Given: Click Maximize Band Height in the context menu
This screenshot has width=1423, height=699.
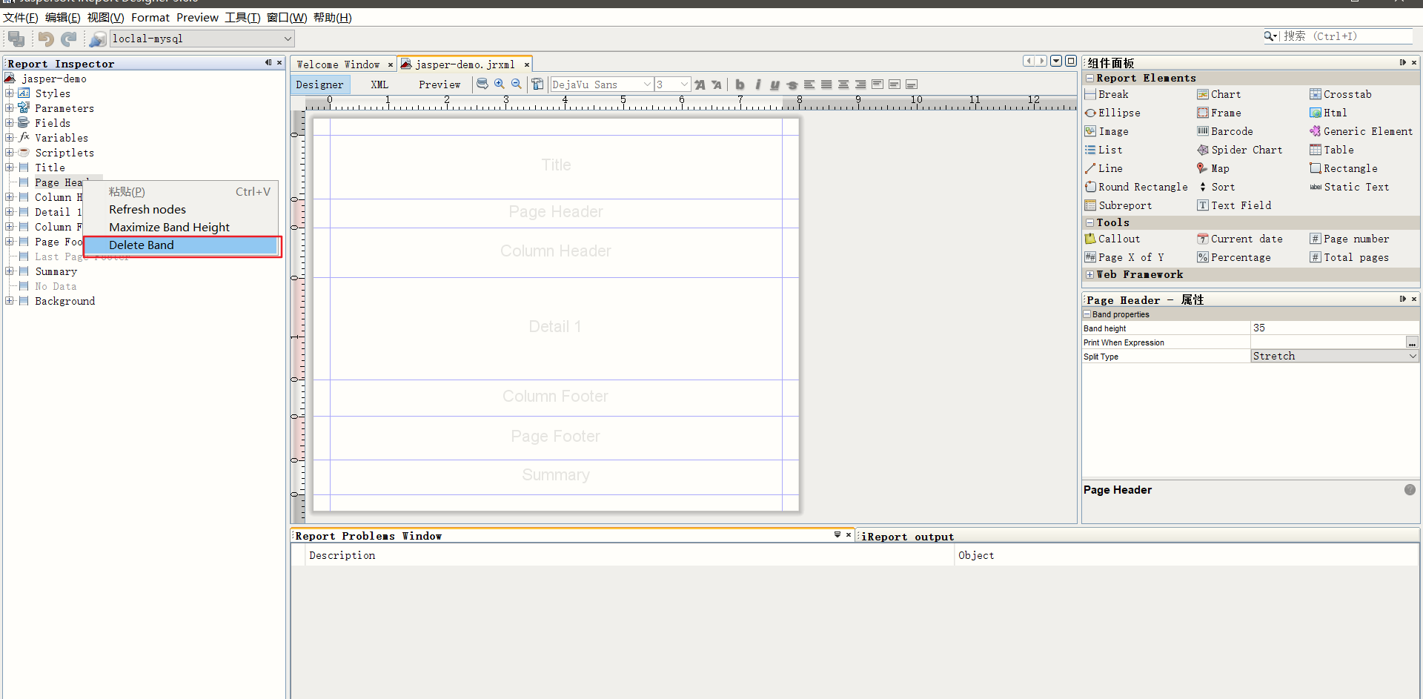Looking at the screenshot, I should click(x=168, y=227).
